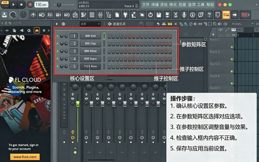The height and width of the screenshot is (162, 259).
Task: Toggle the metronome icon
Action: [x=33, y=15]
